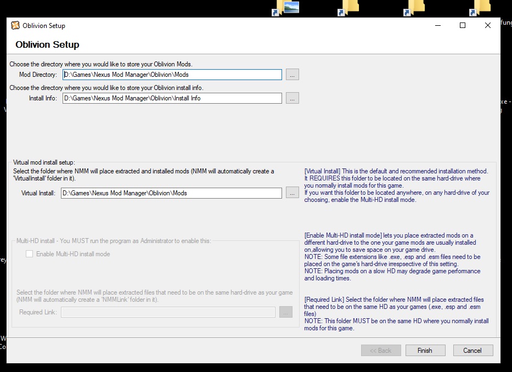The height and width of the screenshot is (372, 512).
Task: Click the bold Oblivion Setup heading
Action: click(x=47, y=44)
